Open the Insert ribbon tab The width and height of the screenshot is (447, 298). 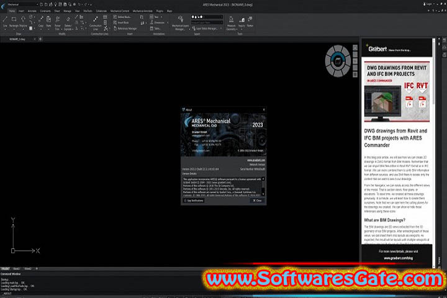pos(21,11)
